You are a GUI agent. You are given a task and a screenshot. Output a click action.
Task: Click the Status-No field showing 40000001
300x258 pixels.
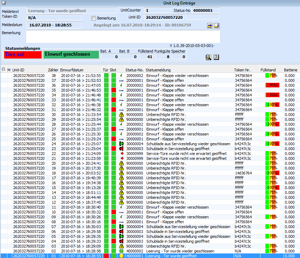[205, 10]
